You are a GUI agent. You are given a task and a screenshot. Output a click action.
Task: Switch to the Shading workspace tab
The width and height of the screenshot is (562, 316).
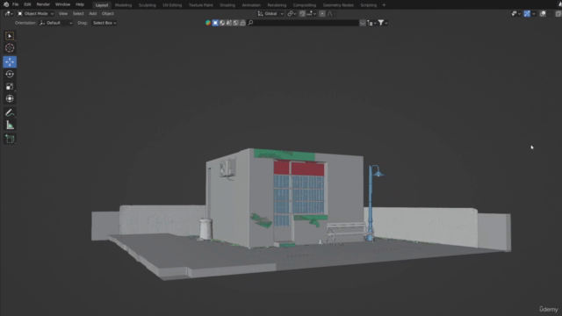click(x=227, y=5)
